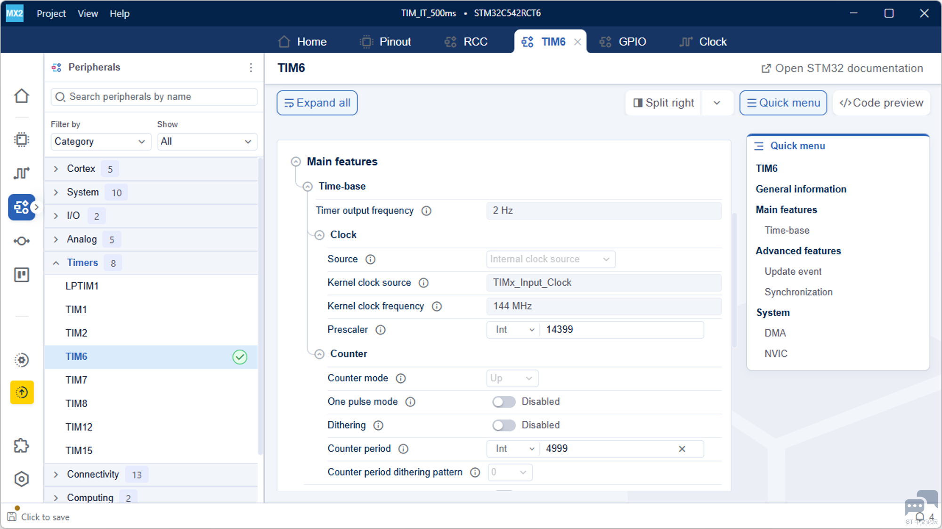Switch to the RCC tab
This screenshot has height=529, width=942.
tap(465, 42)
